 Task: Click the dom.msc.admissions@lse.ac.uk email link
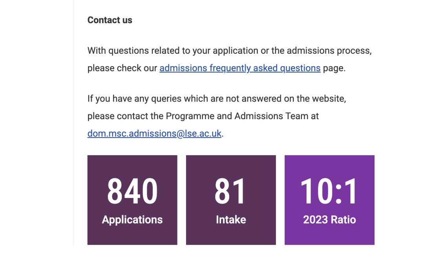154,134
